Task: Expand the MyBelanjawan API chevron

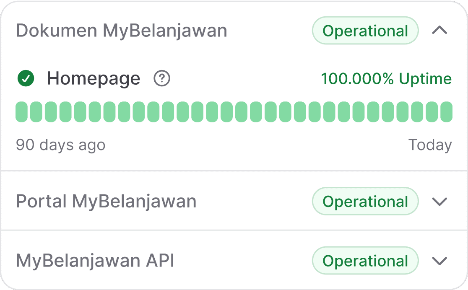Action: [x=439, y=261]
